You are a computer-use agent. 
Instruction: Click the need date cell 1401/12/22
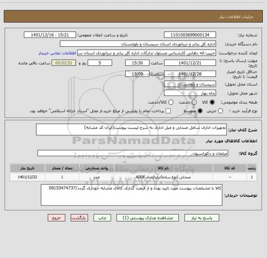click(27, 177)
